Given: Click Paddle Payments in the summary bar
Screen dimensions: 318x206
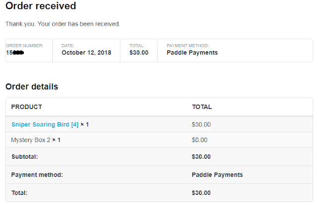Looking at the screenshot, I should pos(192,52).
